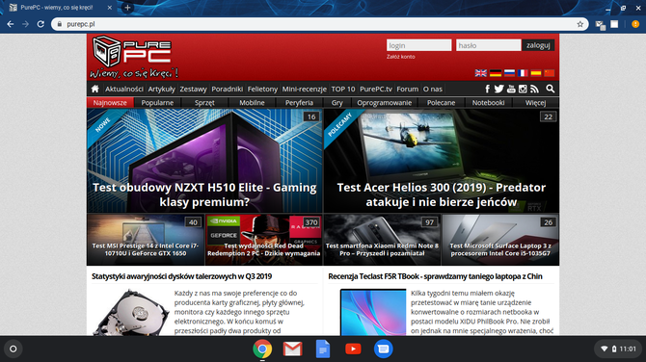
Task: Switch language with the Russian flag
Action: [509, 73]
